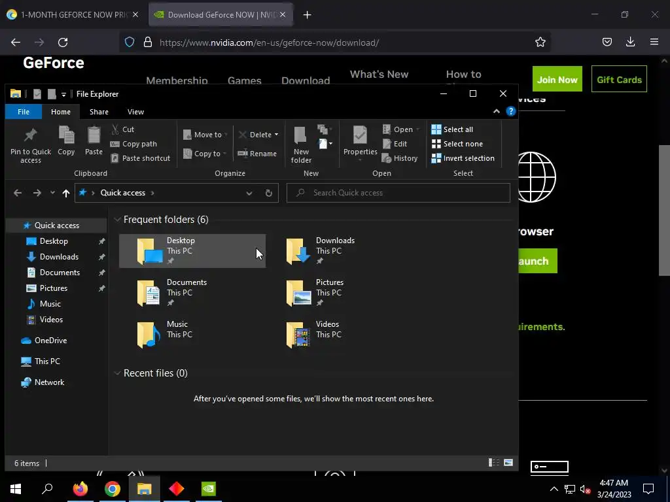Select the Pictures folder in Frequent folders
This screenshot has height=502, width=670.
(x=342, y=293)
